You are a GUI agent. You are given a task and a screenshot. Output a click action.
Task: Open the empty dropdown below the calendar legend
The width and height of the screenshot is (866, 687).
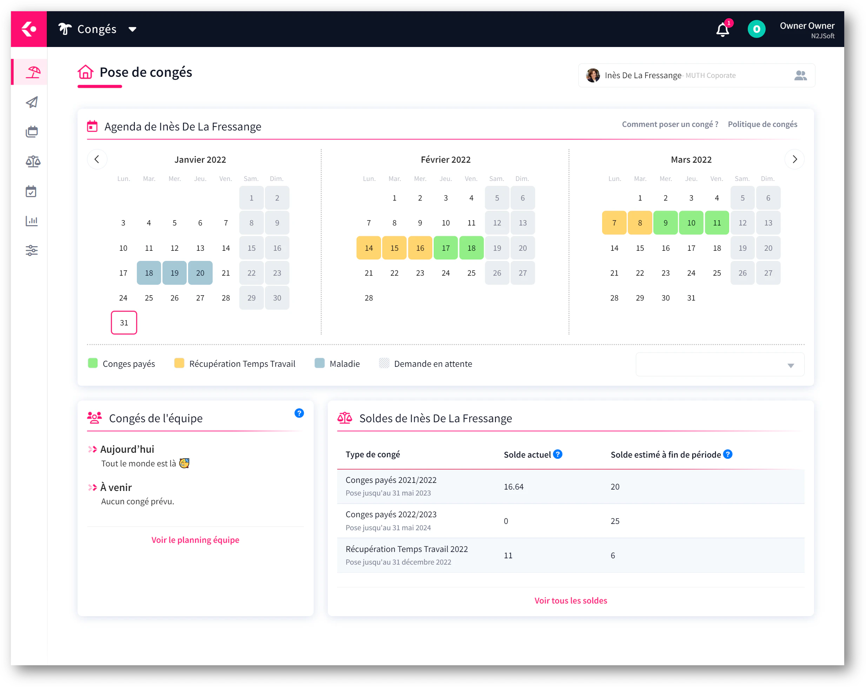click(719, 364)
